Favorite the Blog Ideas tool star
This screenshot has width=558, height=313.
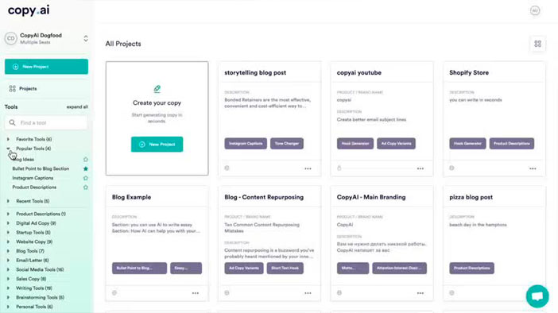coord(85,160)
